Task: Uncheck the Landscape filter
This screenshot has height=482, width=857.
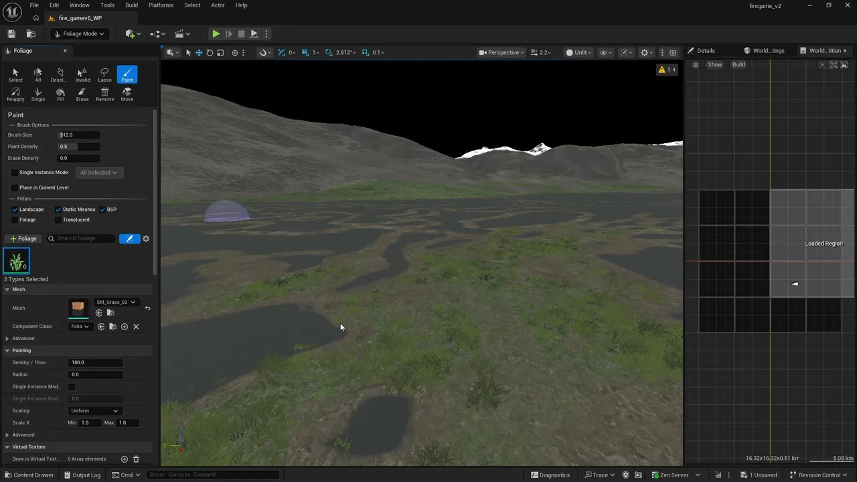Action: 15,210
